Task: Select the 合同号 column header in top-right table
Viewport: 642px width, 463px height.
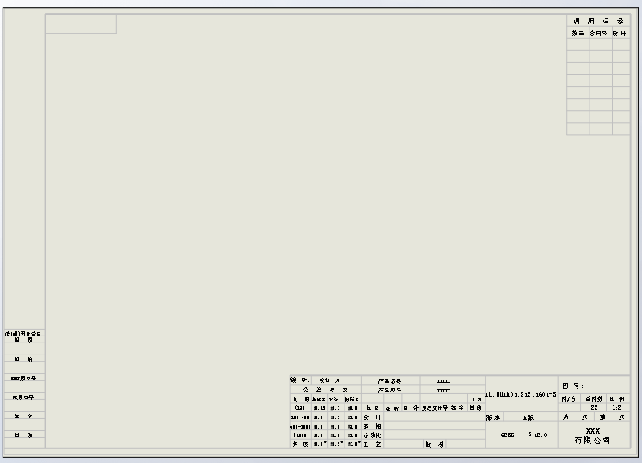Action: tap(601, 34)
